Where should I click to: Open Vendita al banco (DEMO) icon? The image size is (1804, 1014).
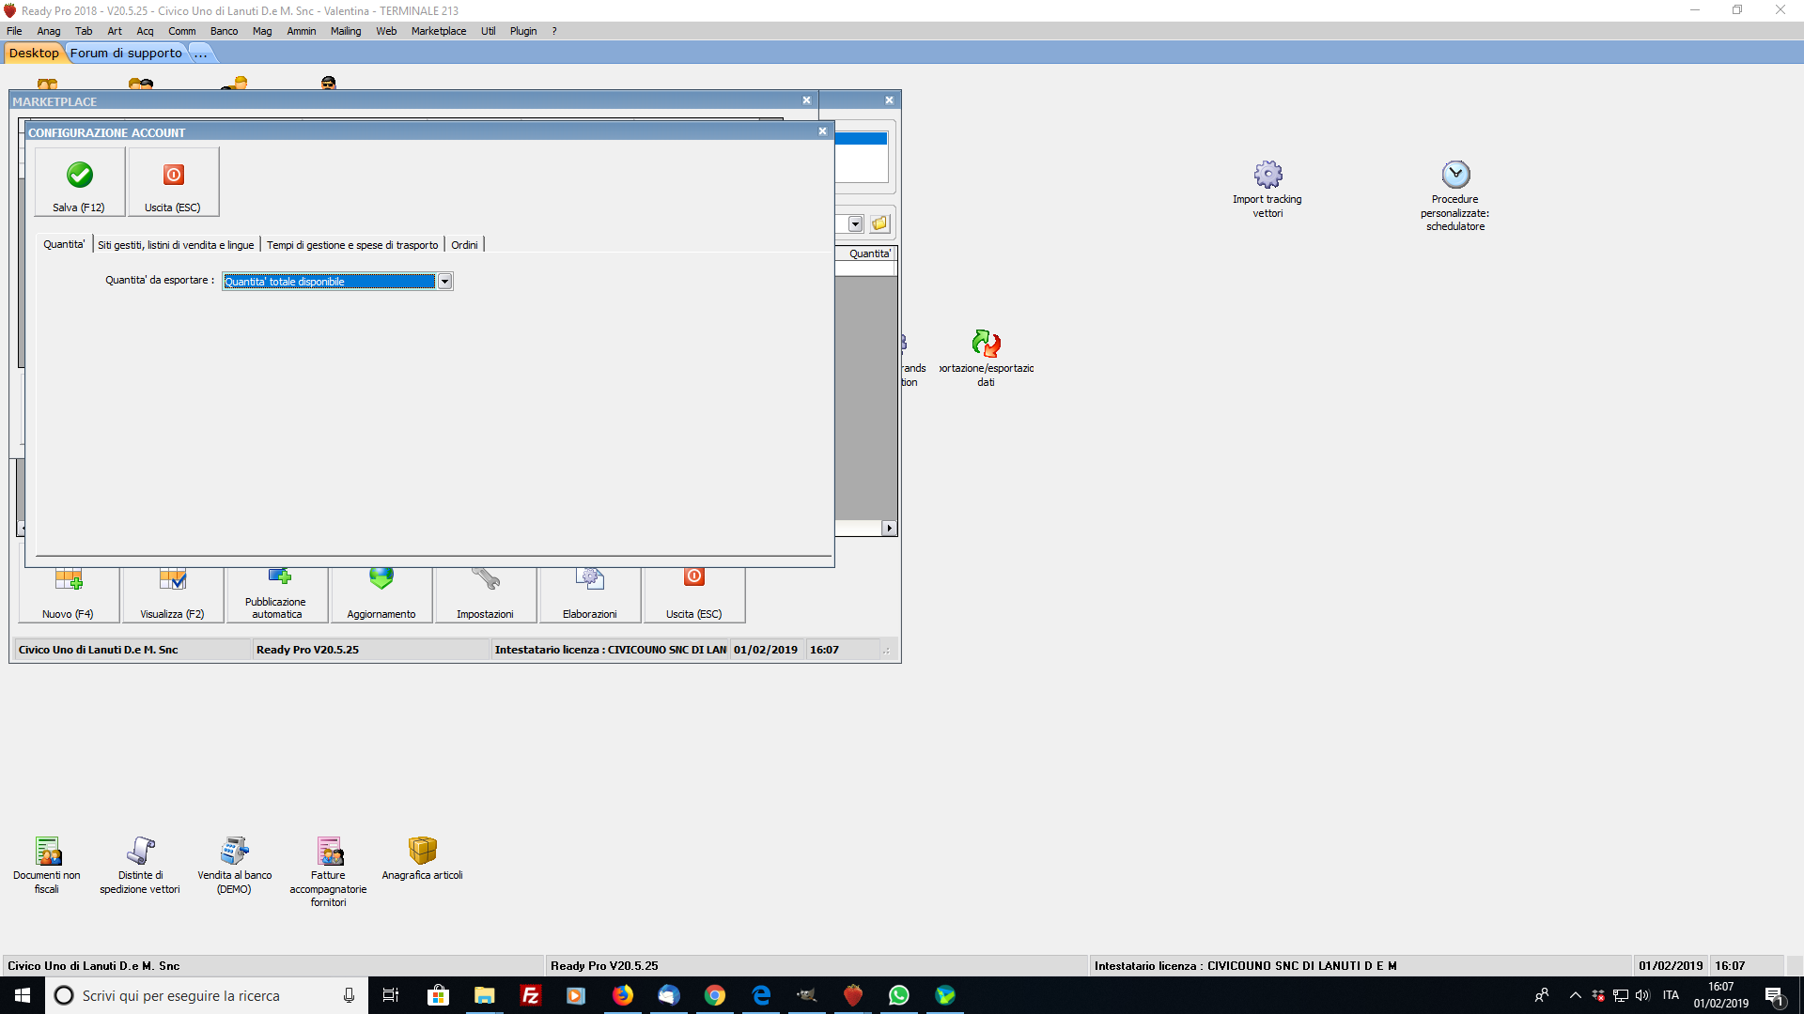click(x=235, y=851)
